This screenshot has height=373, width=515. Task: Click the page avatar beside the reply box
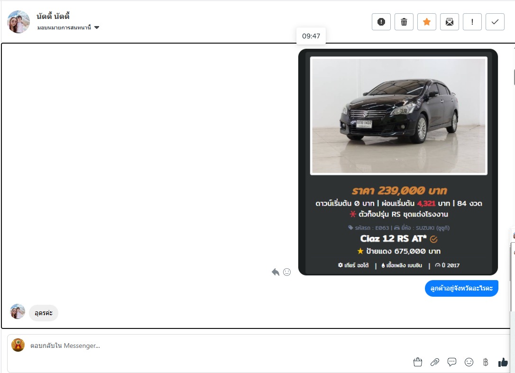(18, 345)
